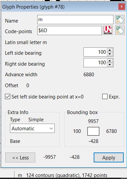Enable the Expr. checkbox
This screenshot has width=127, height=179.
[x=105, y=96]
